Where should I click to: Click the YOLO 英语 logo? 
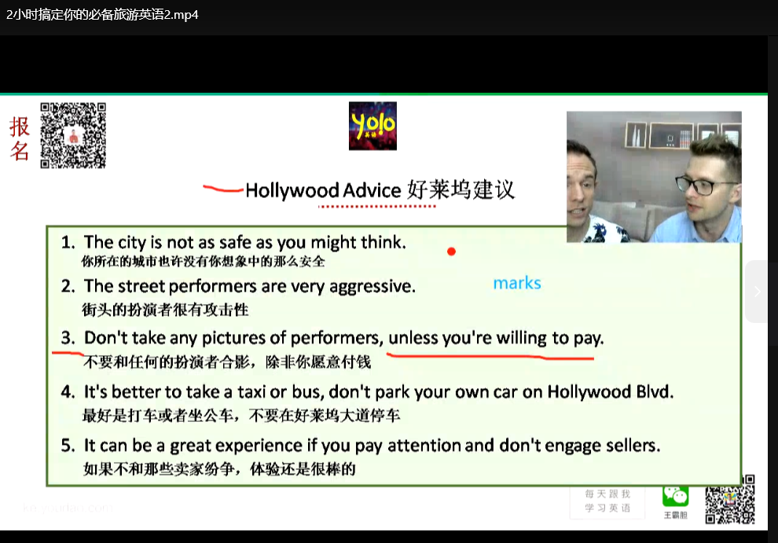(x=372, y=126)
